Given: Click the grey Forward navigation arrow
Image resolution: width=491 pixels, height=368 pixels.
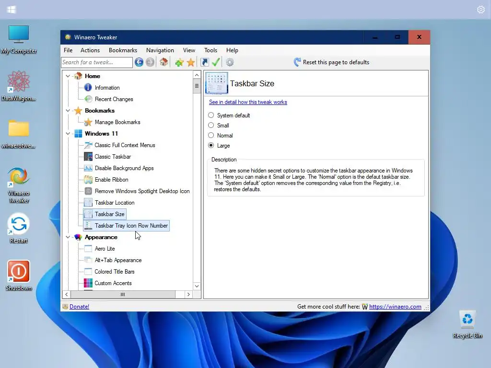Looking at the screenshot, I should 150,62.
